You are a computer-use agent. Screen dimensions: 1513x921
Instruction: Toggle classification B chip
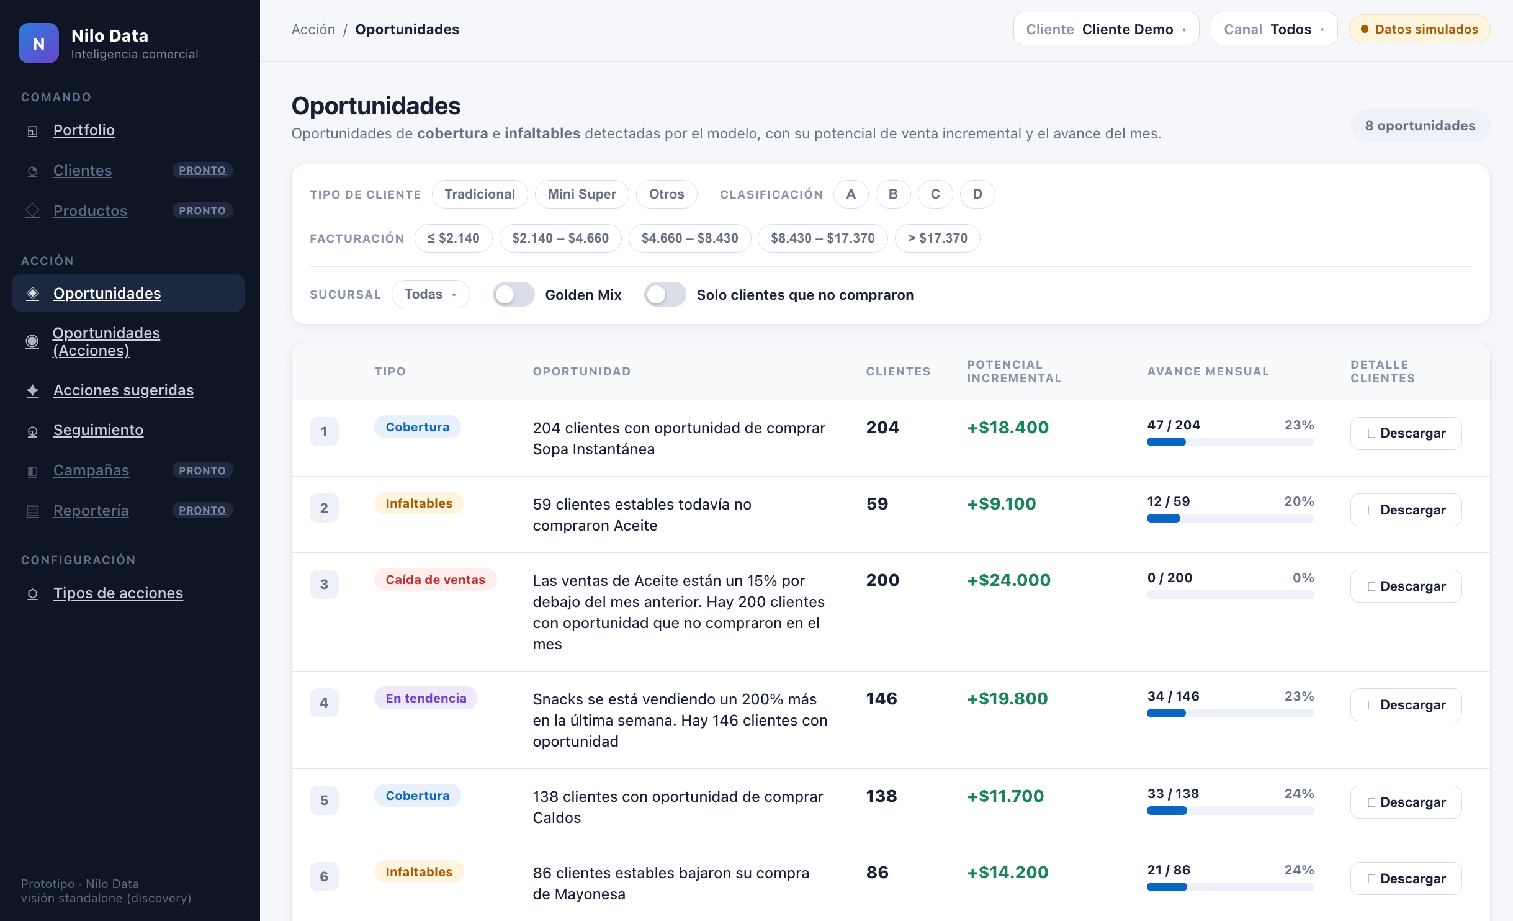click(893, 194)
